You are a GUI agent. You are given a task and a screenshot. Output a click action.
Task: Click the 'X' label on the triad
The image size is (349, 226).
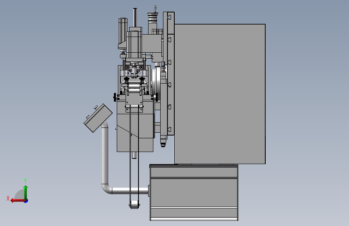click(8, 198)
